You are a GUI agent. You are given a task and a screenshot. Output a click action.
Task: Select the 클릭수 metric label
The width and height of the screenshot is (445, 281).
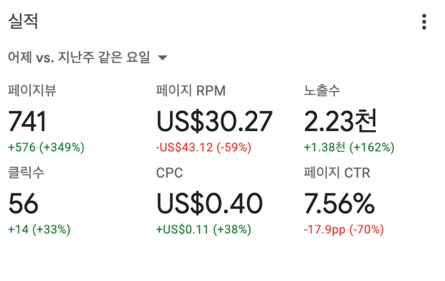26,172
